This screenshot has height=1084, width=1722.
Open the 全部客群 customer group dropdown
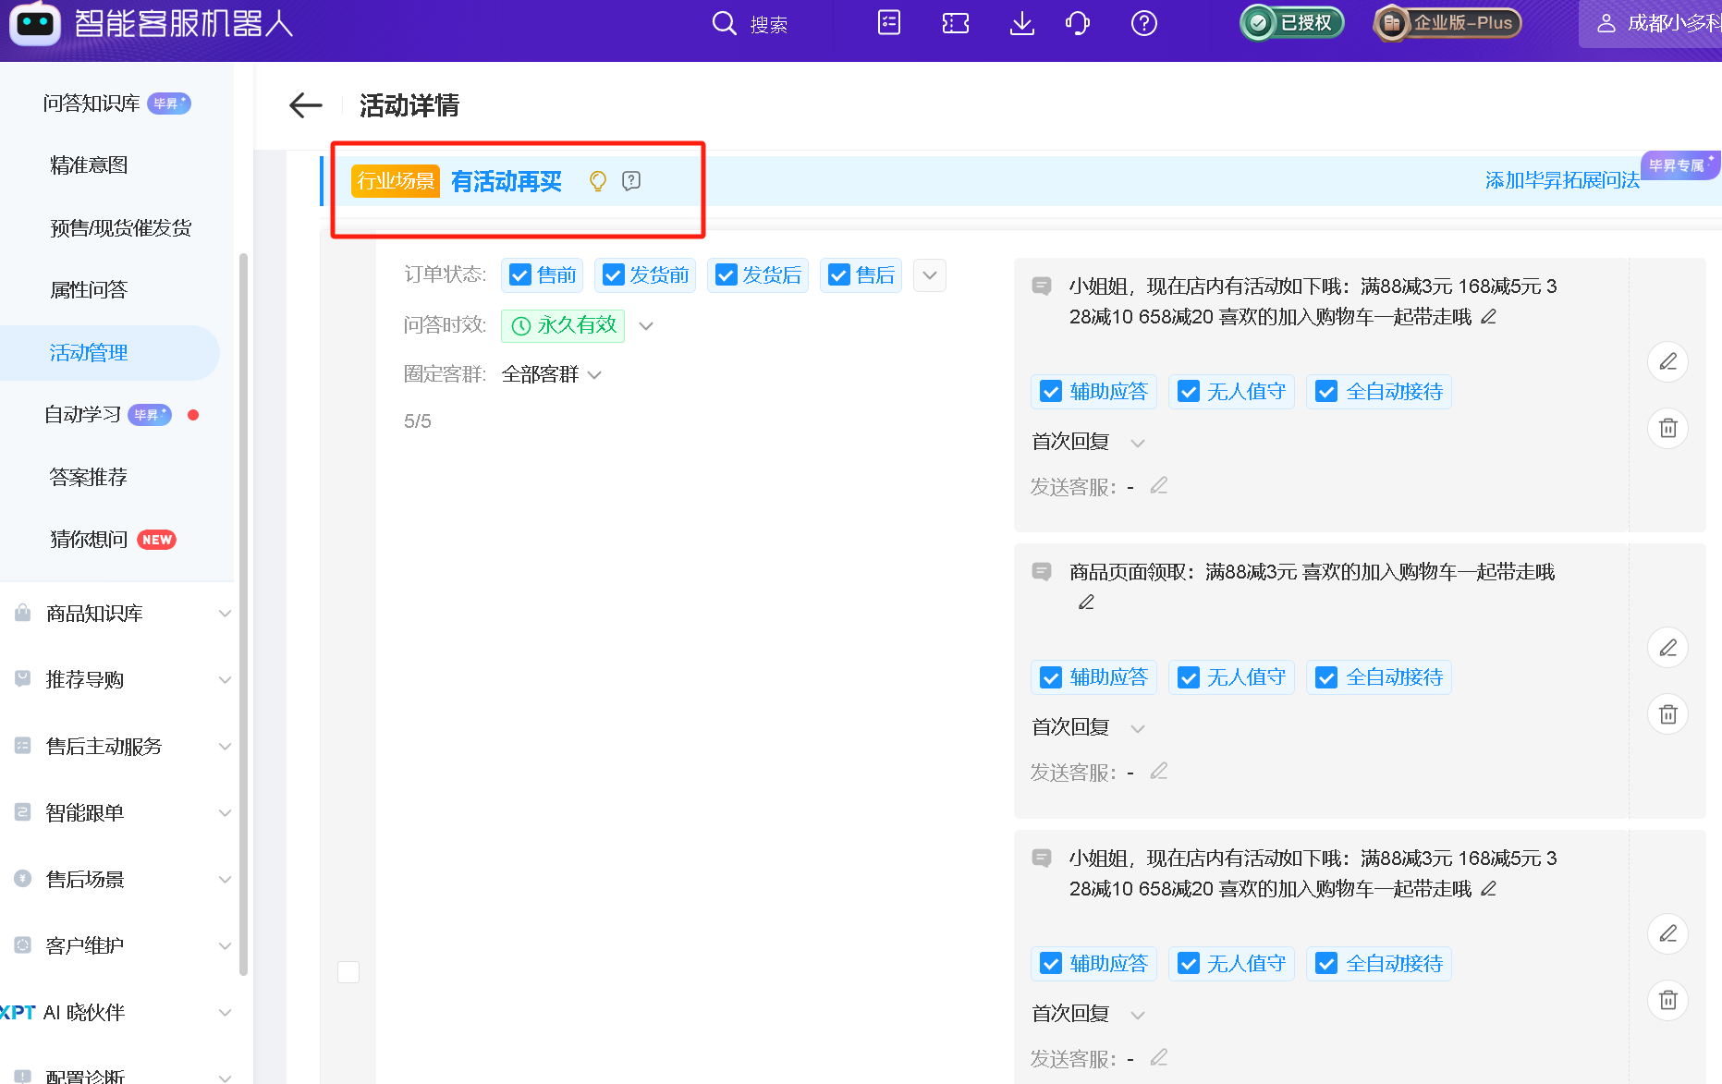(595, 375)
